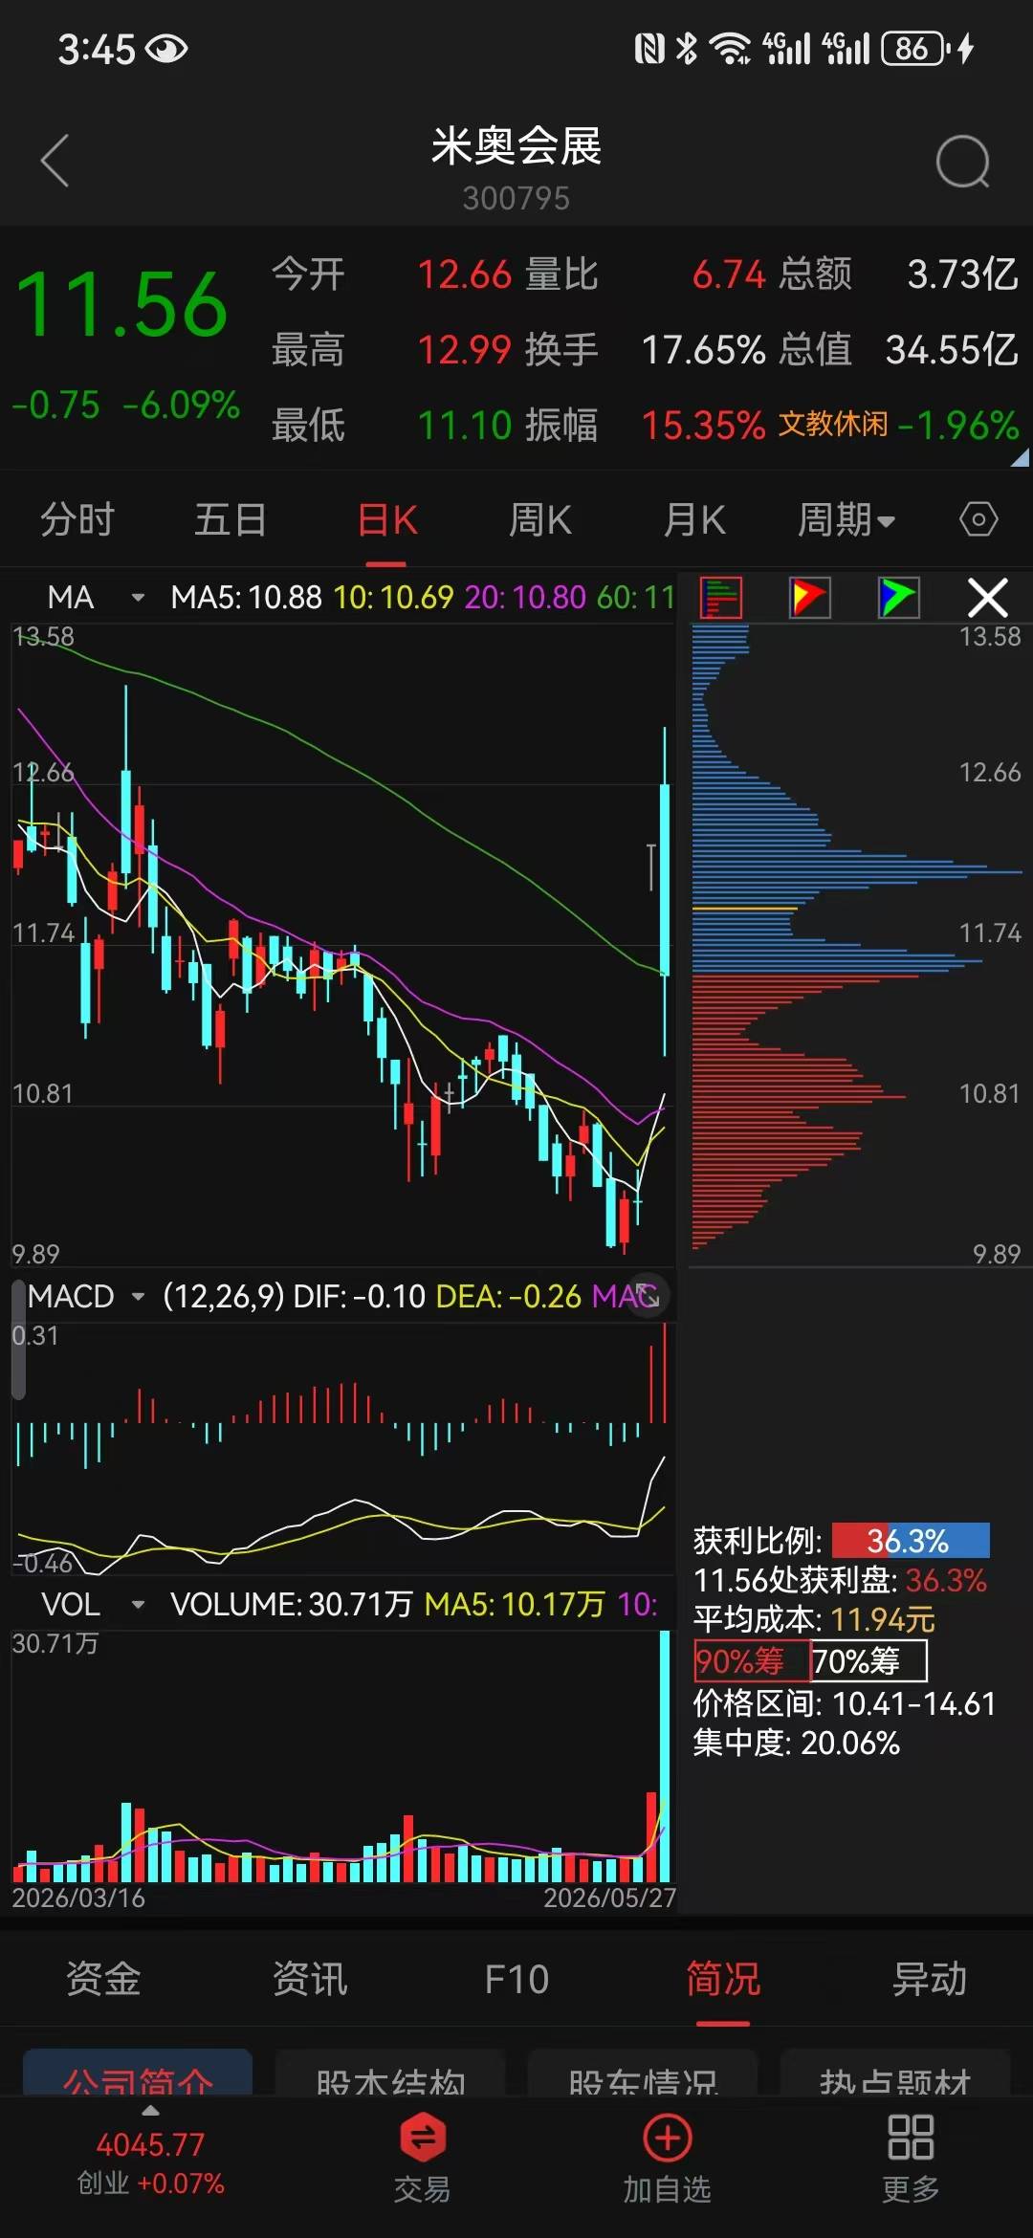Screen dimensions: 1033x2238
Task: Select the 月K tab
Action: click(x=694, y=520)
